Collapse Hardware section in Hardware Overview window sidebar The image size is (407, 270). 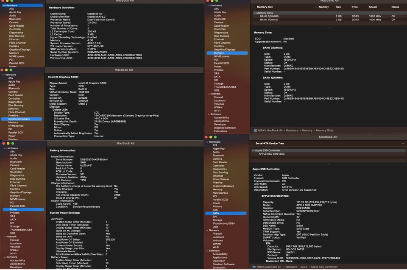(4, 6)
